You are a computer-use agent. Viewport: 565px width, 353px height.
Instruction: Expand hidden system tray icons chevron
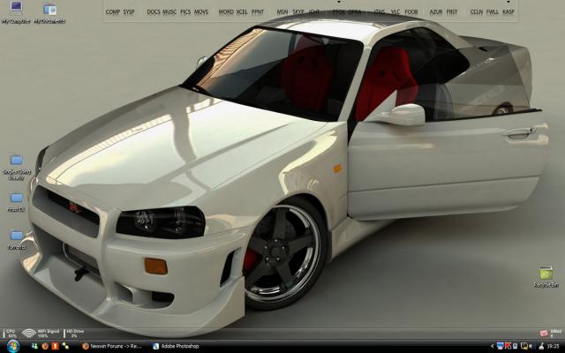(493, 346)
